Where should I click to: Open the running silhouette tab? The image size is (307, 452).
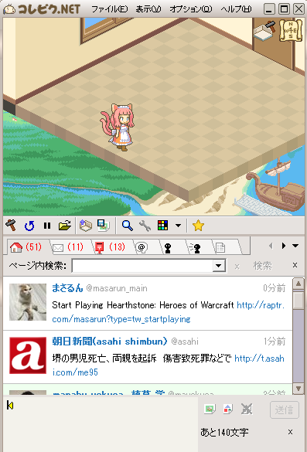point(195,248)
